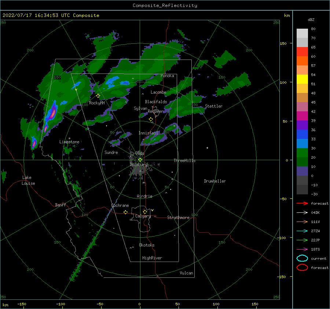Click the Innisfail city label
330x309 pixels.
(x=148, y=133)
